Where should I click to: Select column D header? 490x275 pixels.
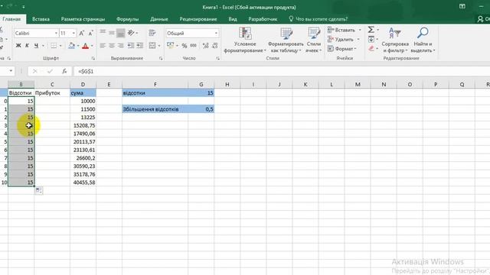pyautogui.click(x=83, y=84)
